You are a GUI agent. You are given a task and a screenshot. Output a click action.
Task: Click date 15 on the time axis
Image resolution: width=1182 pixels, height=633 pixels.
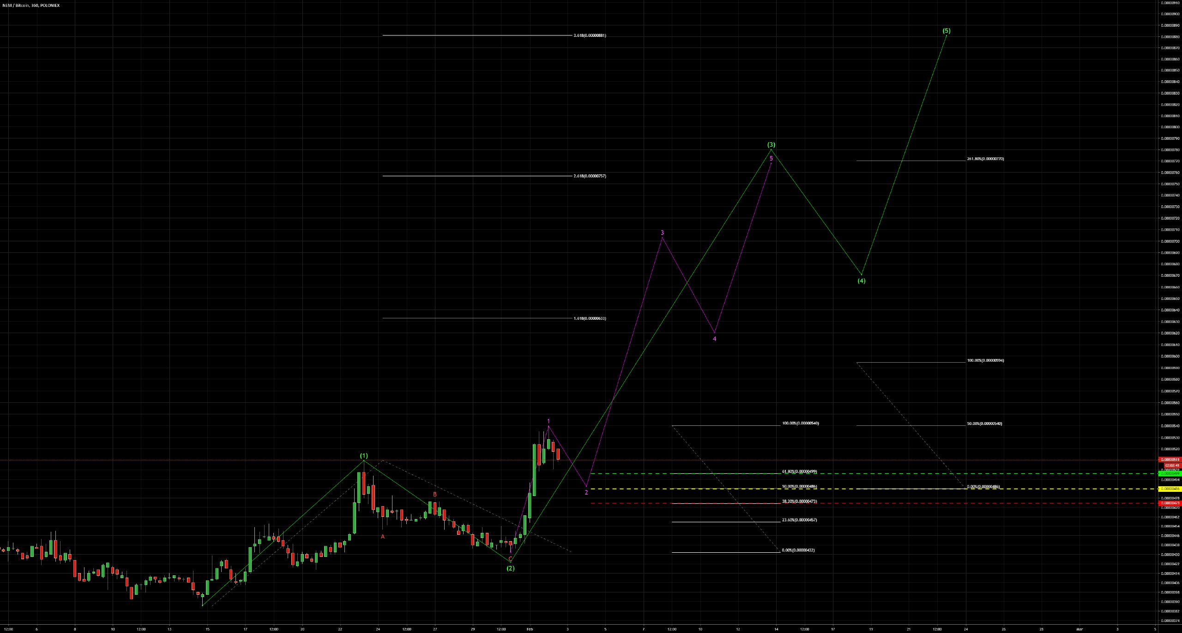[x=207, y=629]
